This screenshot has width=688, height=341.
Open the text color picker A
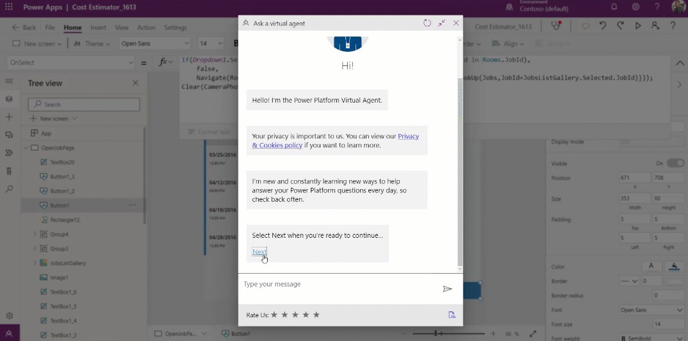coord(651,266)
